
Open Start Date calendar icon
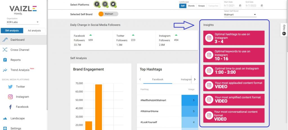[240, 6]
